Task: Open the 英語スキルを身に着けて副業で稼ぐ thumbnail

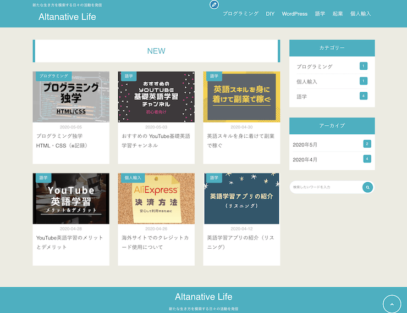Action: coord(241,97)
